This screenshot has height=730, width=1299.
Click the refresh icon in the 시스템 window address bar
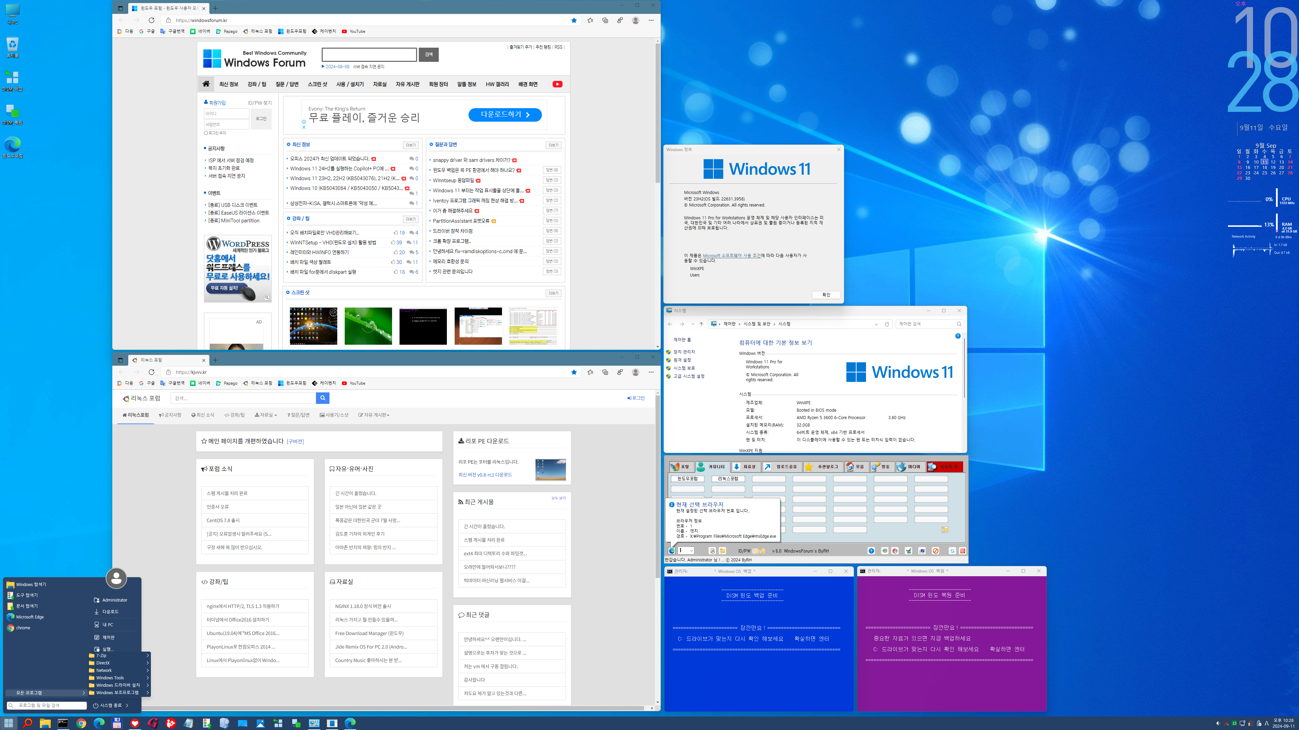(887, 324)
